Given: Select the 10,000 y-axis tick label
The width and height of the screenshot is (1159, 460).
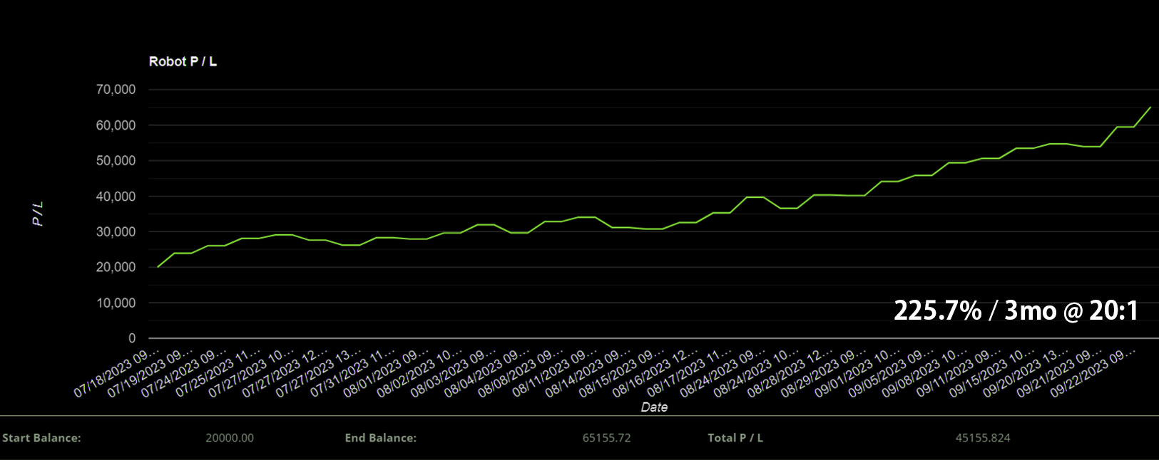Looking at the screenshot, I should point(116,303).
